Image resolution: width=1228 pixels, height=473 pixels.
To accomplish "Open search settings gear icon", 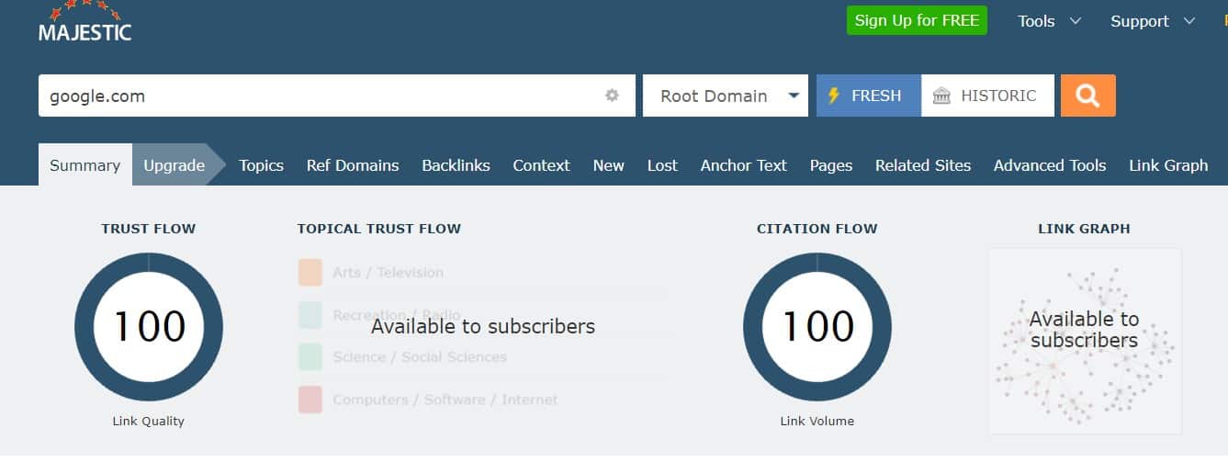I will [x=612, y=96].
